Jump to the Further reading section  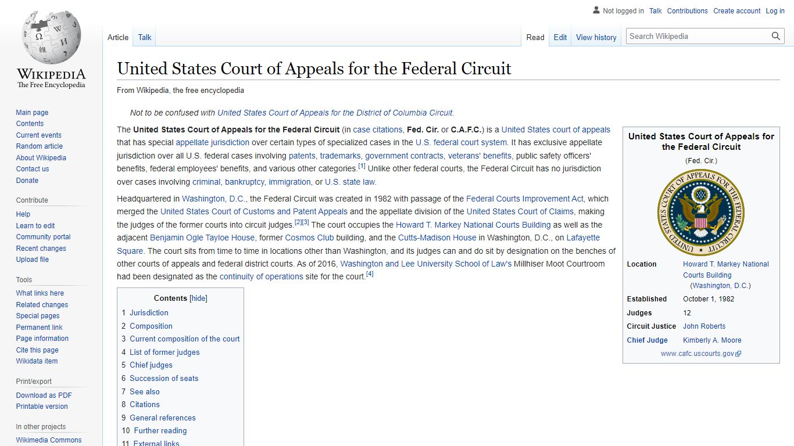155,430
